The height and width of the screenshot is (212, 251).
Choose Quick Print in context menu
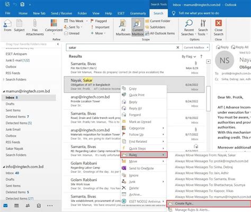[x=144, y=95]
